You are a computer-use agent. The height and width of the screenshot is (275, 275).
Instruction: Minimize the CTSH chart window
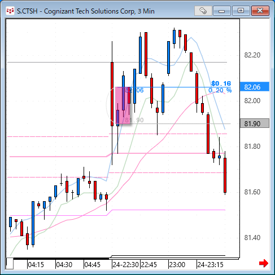pos(222,11)
